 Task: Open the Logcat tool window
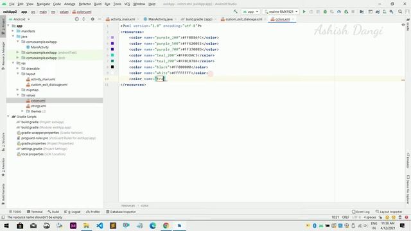click(73, 212)
